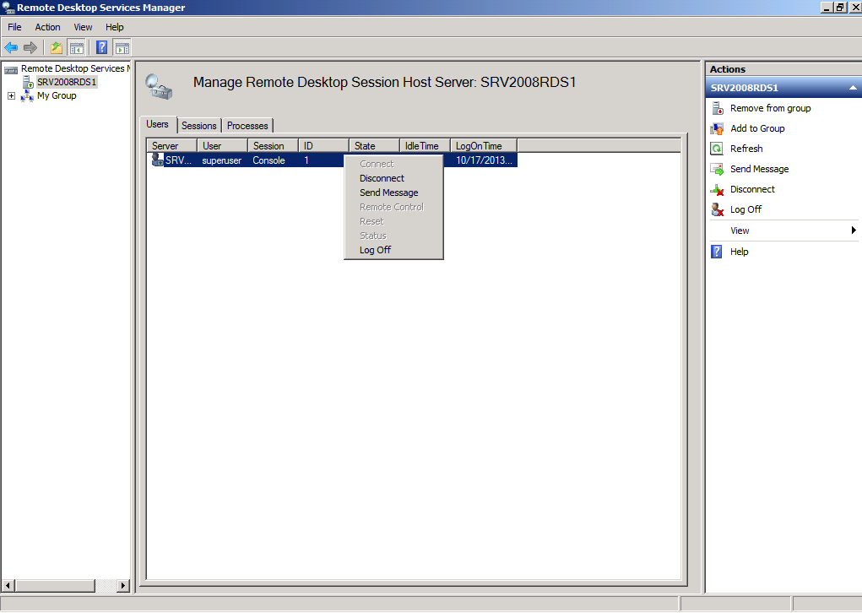Screen dimensions: 862x613
Task: Collapse the SRV2008RDS1 Actions section
Action: coord(853,88)
